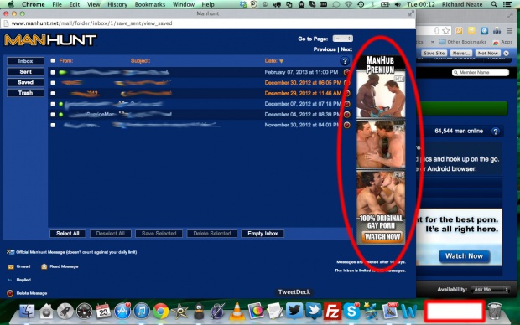520x325 pixels.
Task: Click the Never... button
Action: pyautogui.click(x=461, y=53)
